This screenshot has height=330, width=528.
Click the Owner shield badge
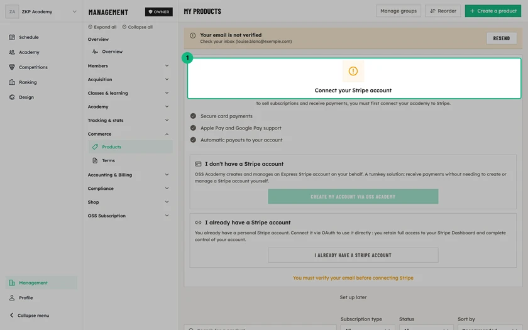point(158,12)
